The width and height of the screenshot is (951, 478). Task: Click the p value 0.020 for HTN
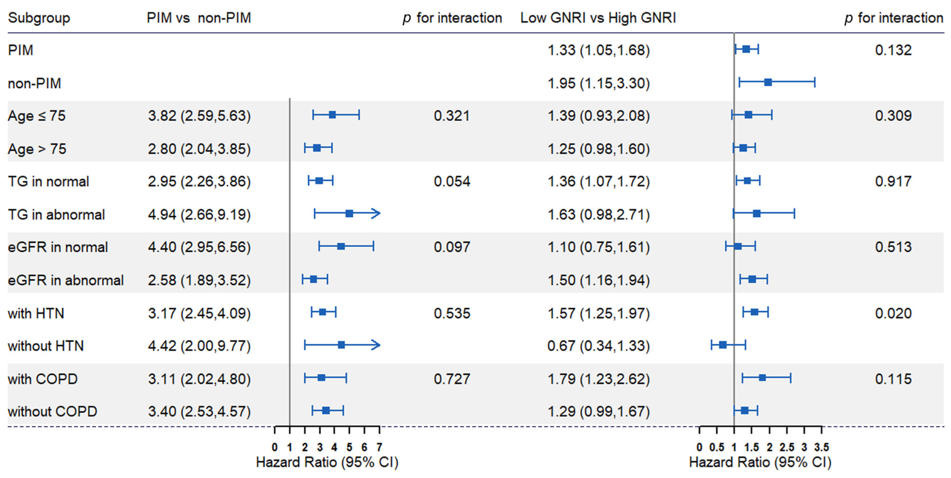pos(893,313)
